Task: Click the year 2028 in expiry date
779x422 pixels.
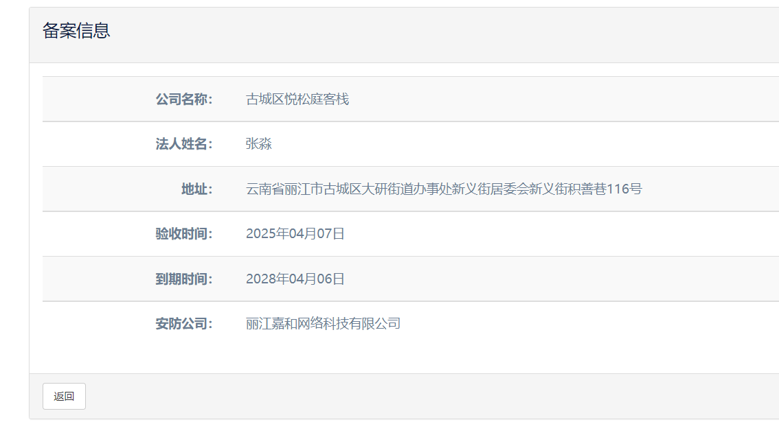Action: (260, 279)
